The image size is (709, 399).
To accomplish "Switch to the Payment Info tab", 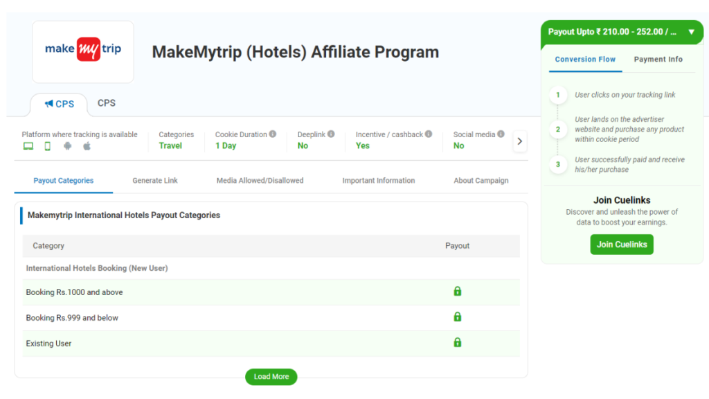I will (658, 60).
